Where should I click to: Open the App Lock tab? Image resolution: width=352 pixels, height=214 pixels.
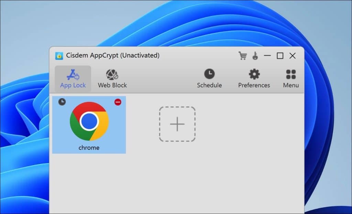pyautogui.click(x=73, y=79)
